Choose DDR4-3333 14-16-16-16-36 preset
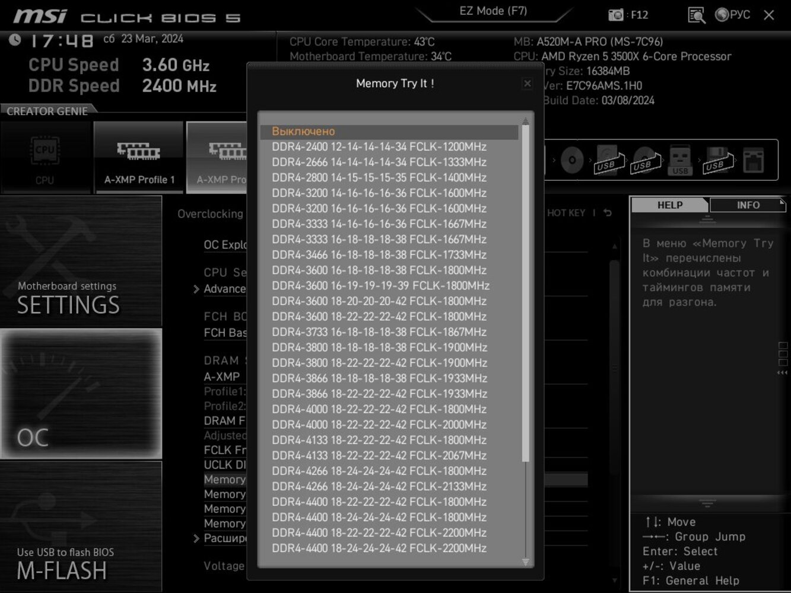Screen dimensions: 791x593 (389, 224)
